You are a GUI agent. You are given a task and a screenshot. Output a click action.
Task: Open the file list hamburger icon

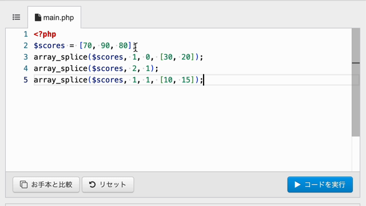point(17,17)
